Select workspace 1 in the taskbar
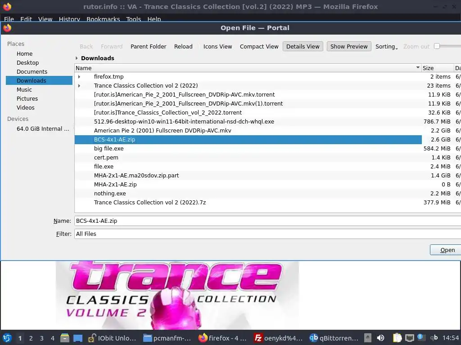The image size is (461, 345). click(x=20, y=338)
